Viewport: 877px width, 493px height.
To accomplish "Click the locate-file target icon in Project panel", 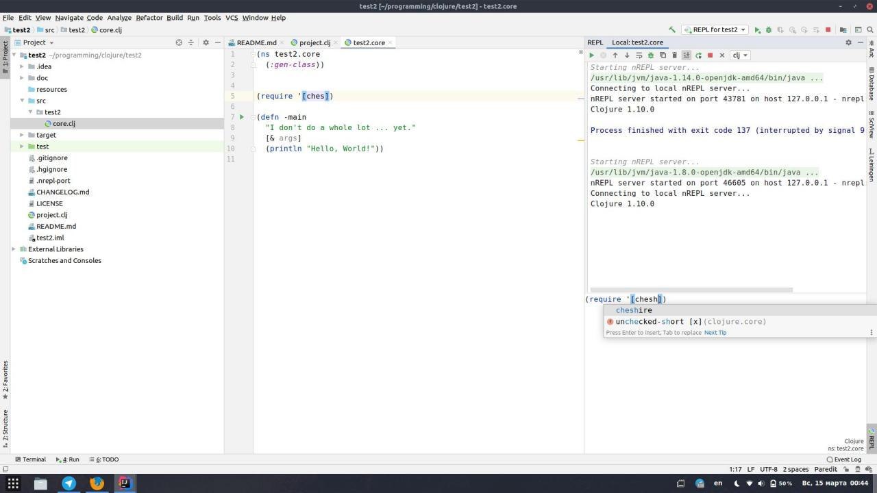I will [179, 42].
